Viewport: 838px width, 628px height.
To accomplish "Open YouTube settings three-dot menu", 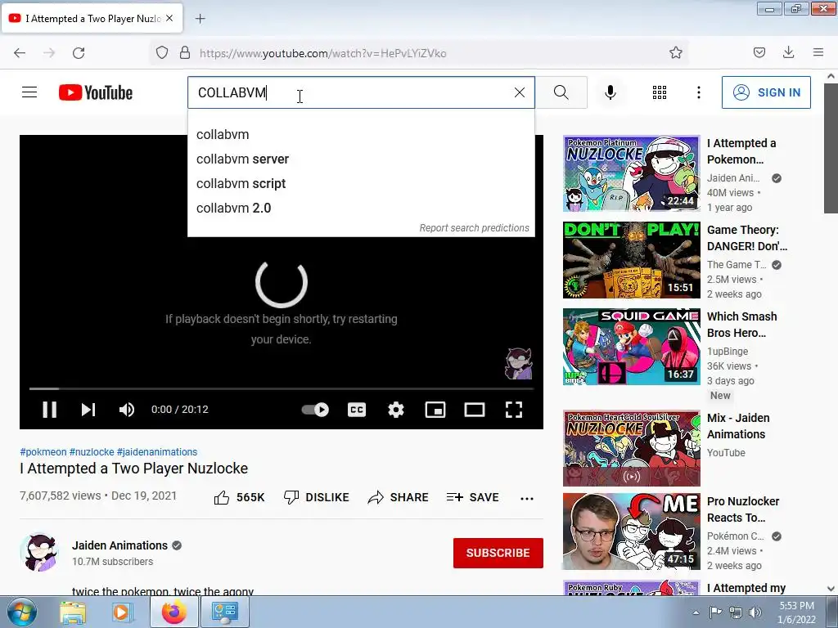I will 699,92.
